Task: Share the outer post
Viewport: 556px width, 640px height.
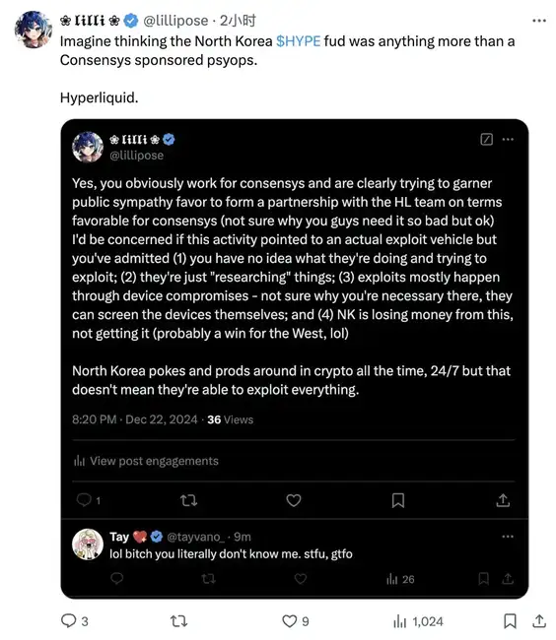Action: coord(539,620)
